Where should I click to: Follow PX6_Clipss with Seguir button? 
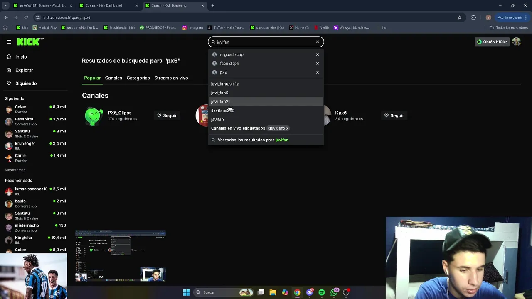[x=167, y=115]
